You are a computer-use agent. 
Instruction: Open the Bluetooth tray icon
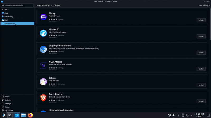pos(179,115)
